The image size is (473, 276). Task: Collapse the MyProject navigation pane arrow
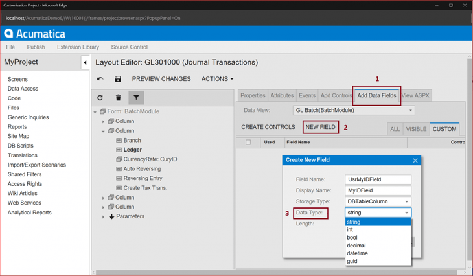tap(85, 63)
